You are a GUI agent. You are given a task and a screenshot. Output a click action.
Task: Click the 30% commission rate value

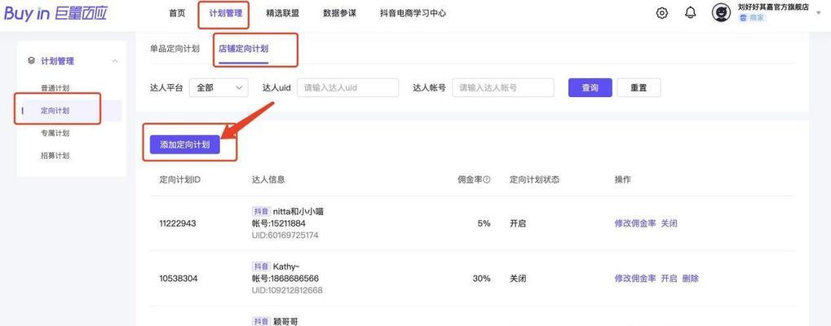tap(482, 279)
